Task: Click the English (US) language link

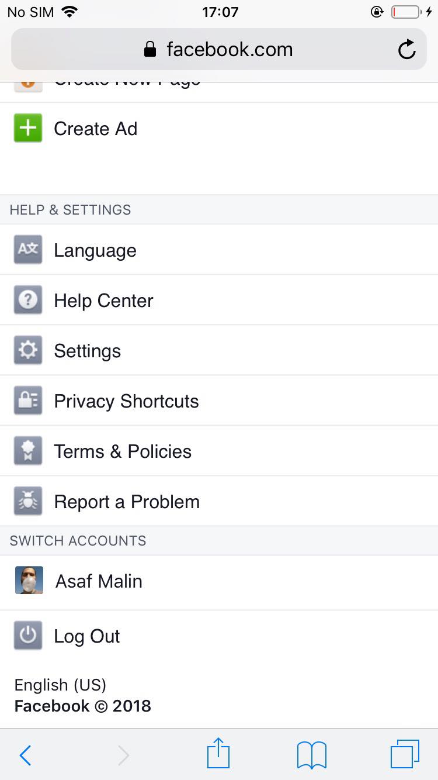Action: pyautogui.click(x=60, y=685)
